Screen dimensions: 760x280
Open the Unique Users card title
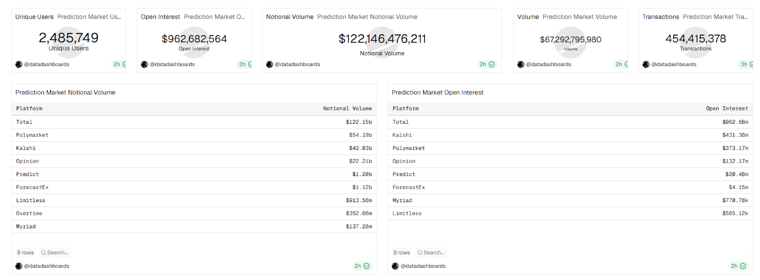pos(34,17)
